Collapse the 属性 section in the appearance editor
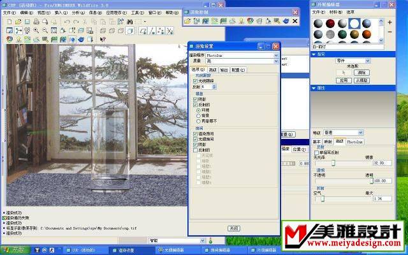 pyautogui.click(x=314, y=88)
